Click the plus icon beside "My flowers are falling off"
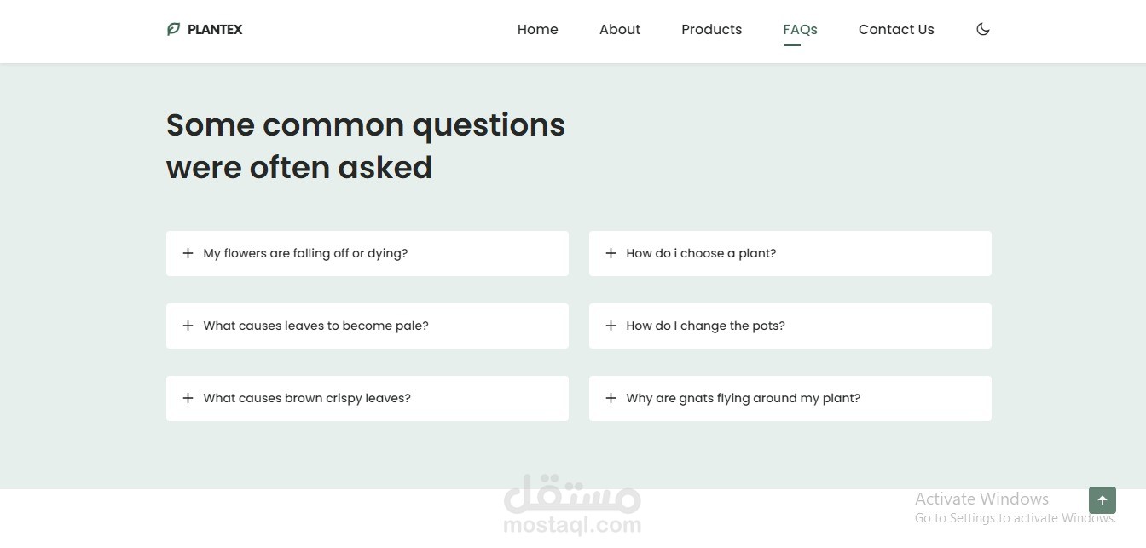This screenshot has width=1146, height=548. 188,253
